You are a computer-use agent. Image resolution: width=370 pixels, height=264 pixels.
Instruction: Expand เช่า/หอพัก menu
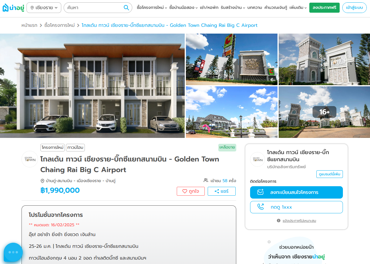pos(209,8)
